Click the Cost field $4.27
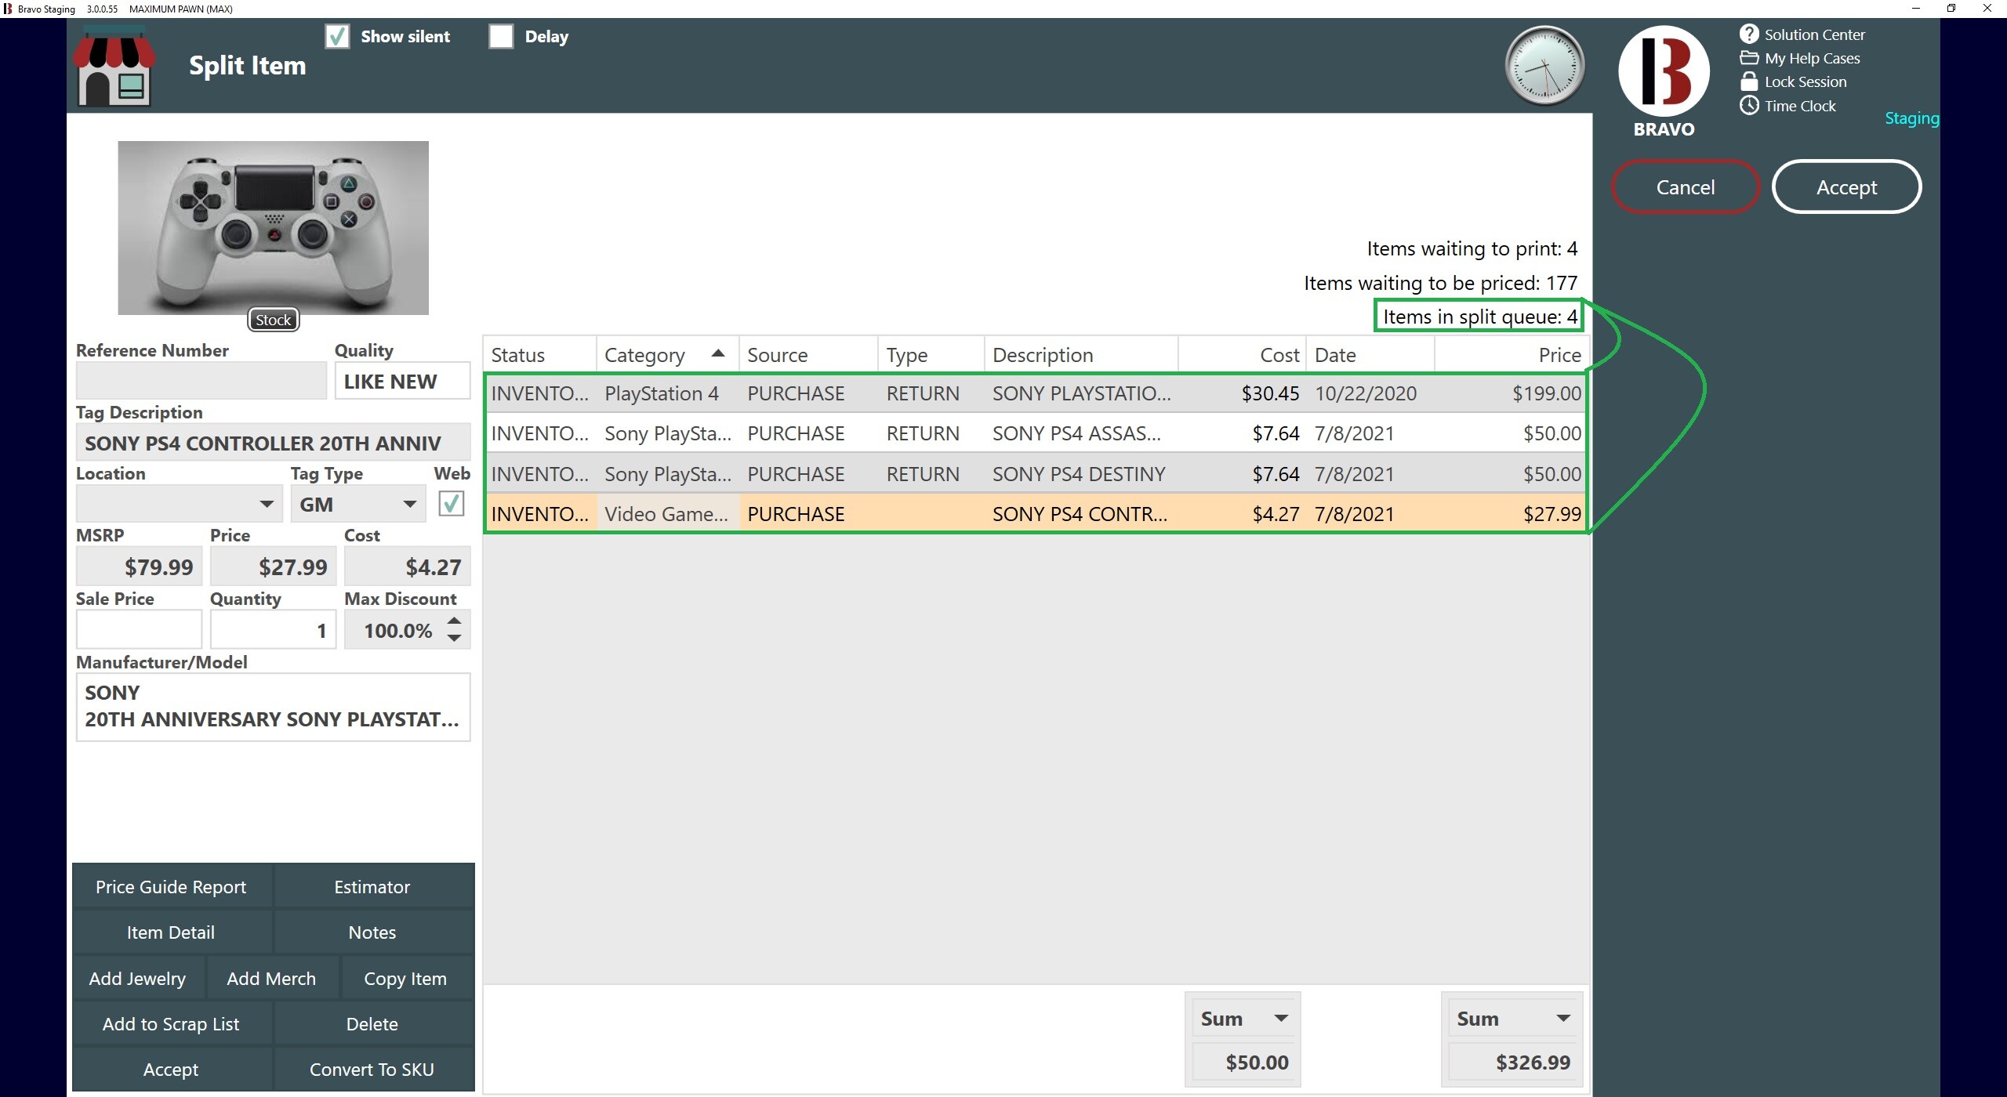 pos(408,567)
